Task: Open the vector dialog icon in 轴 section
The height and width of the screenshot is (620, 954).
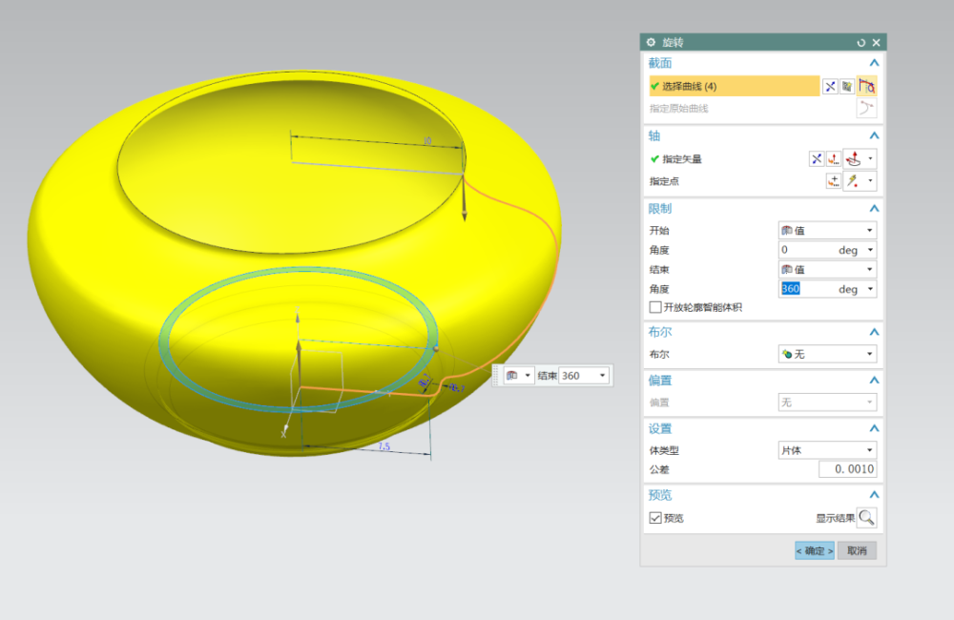Action: (x=834, y=158)
